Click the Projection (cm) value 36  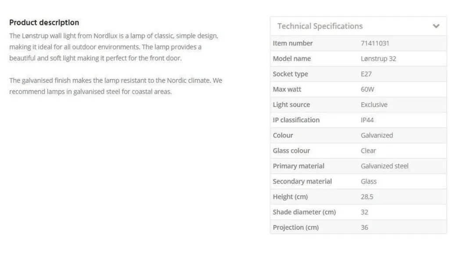364,228
